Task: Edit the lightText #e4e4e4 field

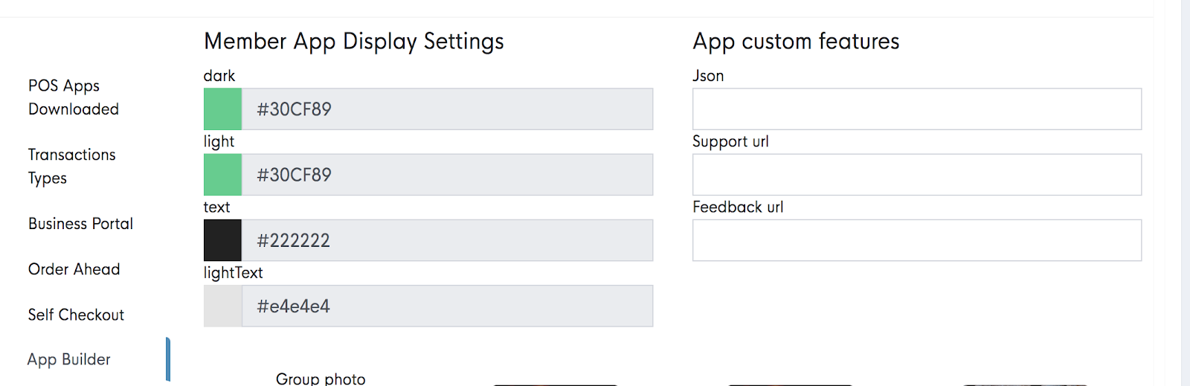Action: pos(448,306)
